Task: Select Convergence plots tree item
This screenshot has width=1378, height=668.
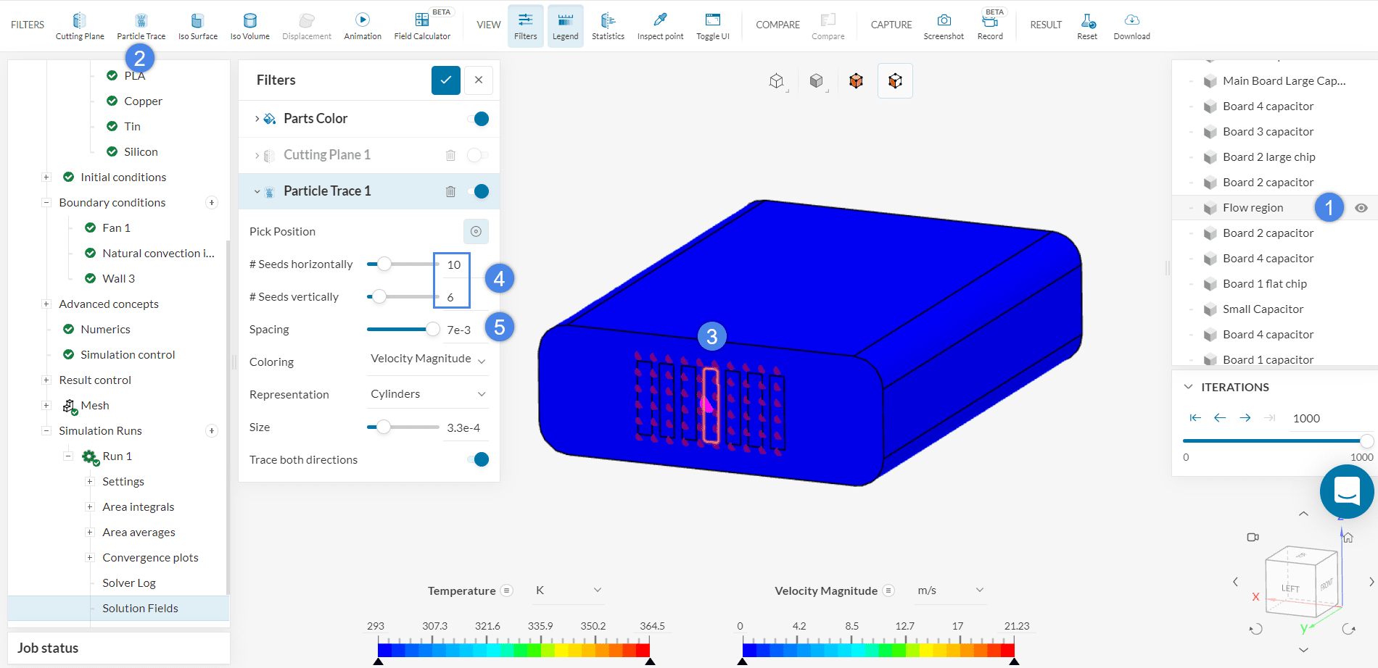Action: pos(150,557)
